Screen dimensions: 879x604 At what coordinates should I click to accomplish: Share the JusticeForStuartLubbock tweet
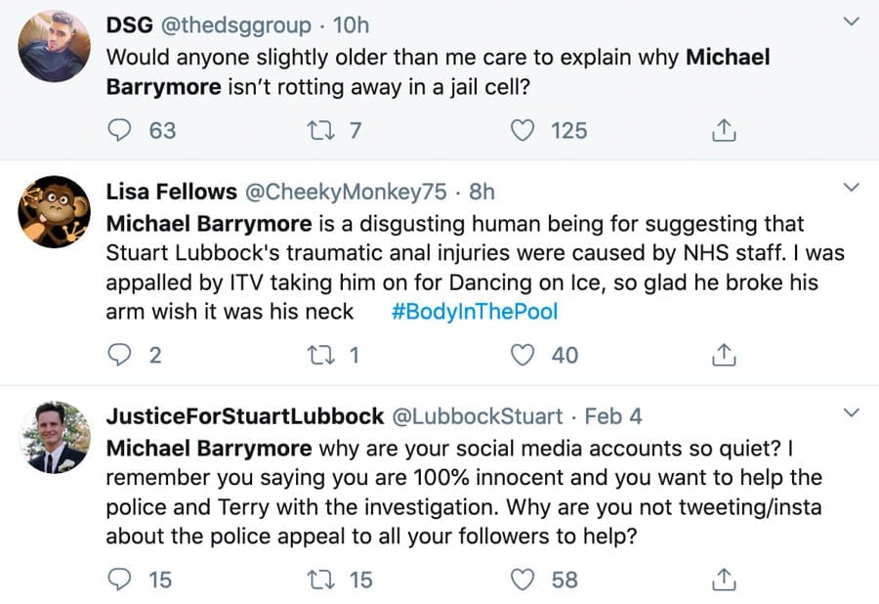click(x=724, y=580)
